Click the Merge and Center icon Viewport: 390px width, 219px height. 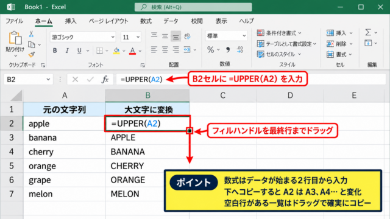point(187,50)
